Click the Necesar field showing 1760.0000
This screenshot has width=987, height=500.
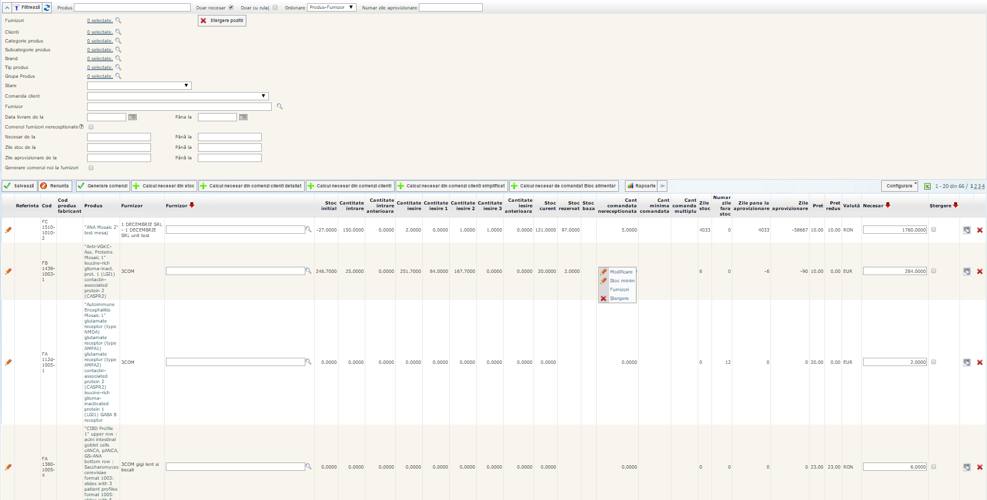tap(895, 230)
